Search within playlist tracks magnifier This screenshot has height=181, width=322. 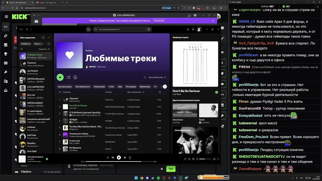click(x=145, y=77)
